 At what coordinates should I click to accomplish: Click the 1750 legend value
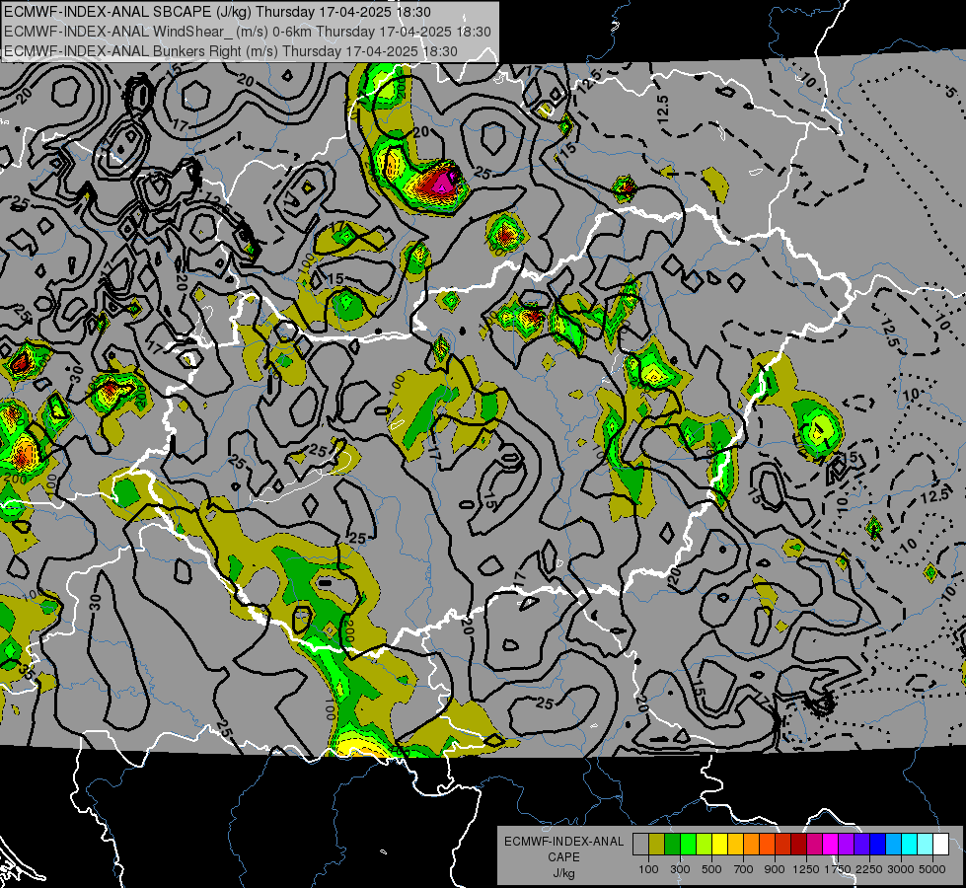(x=839, y=869)
